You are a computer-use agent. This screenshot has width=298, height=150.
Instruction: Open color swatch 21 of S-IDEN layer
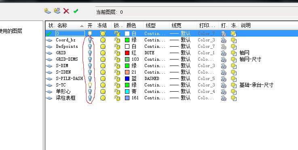[127, 72]
